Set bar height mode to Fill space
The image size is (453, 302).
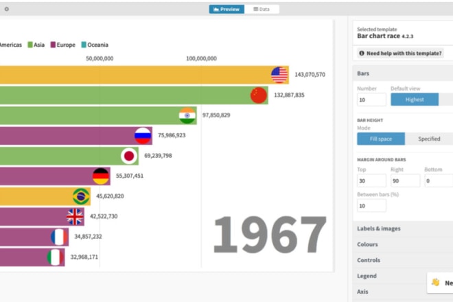(381, 139)
